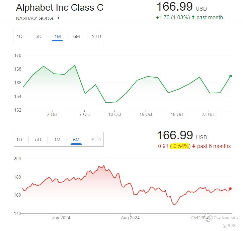
Task: Click the Tiger Community watermark logo
Action: coord(209,218)
